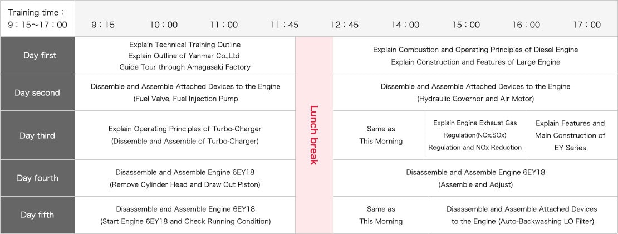Screen dimensions: 618x234
Task: Click the "Training time" header cell
Action: click(x=37, y=18)
